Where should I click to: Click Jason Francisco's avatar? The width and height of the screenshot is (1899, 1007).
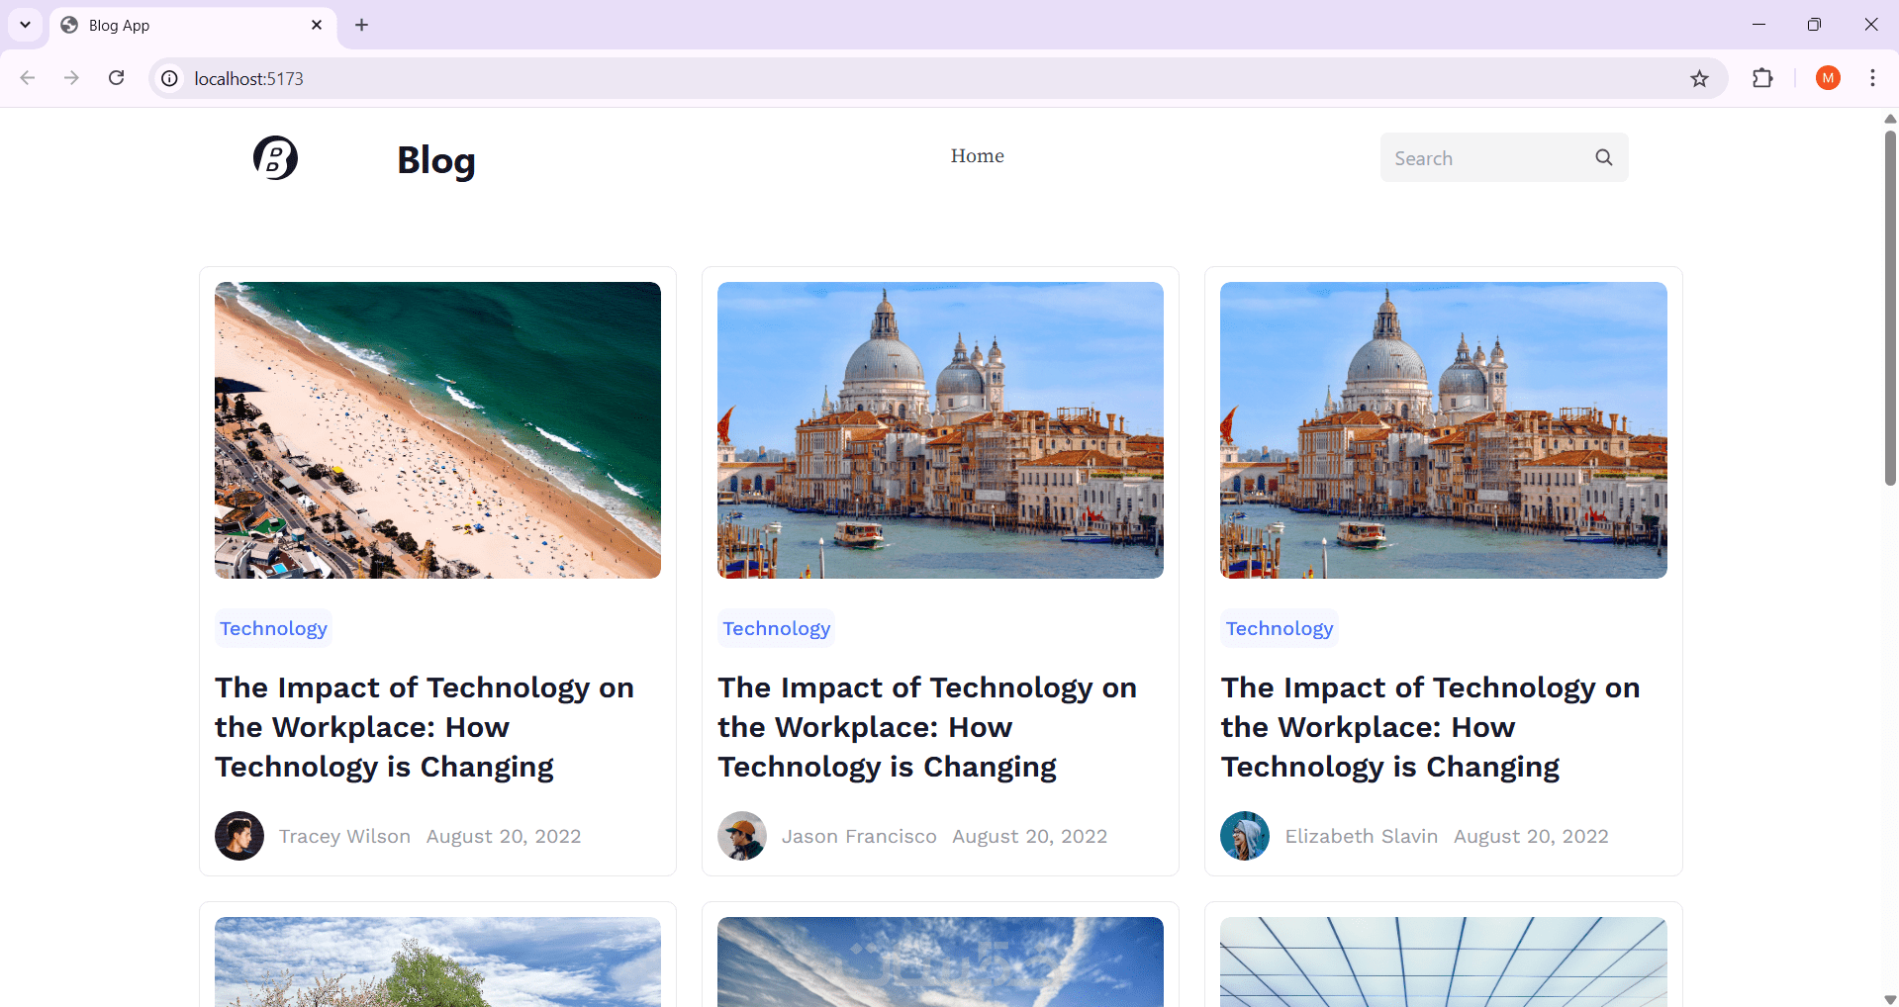(x=742, y=836)
